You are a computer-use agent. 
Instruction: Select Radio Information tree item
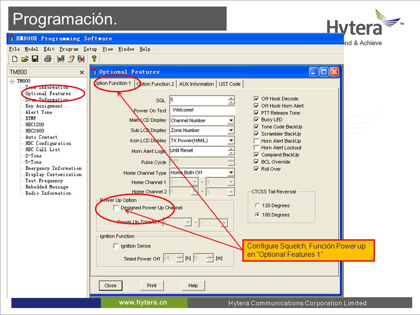[x=48, y=193]
